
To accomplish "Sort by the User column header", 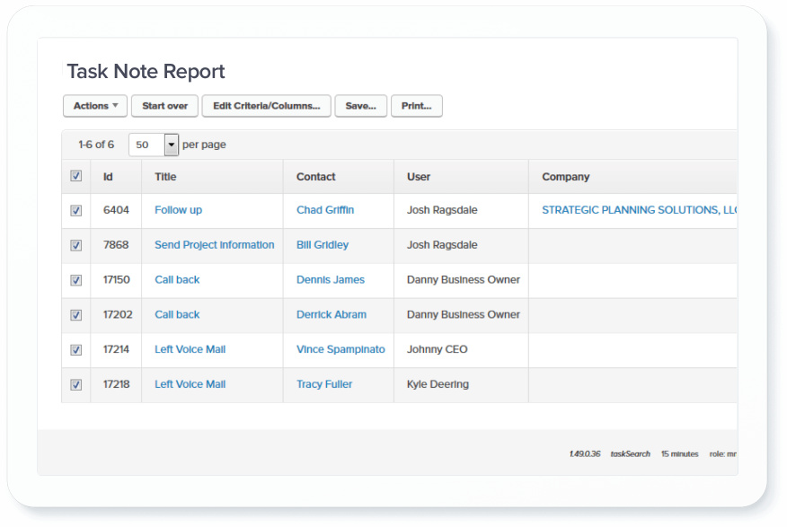I will point(419,177).
